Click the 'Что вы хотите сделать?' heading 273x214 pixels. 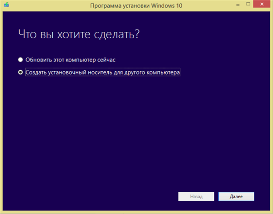[x=79, y=34]
